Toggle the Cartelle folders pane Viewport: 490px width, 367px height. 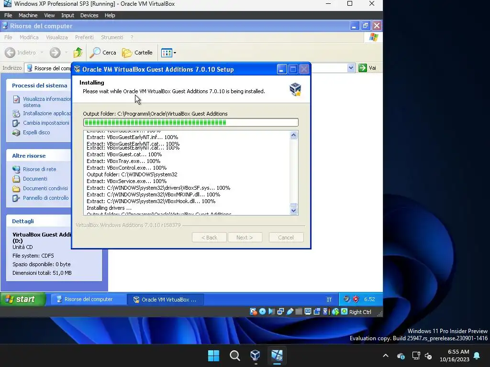(137, 53)
